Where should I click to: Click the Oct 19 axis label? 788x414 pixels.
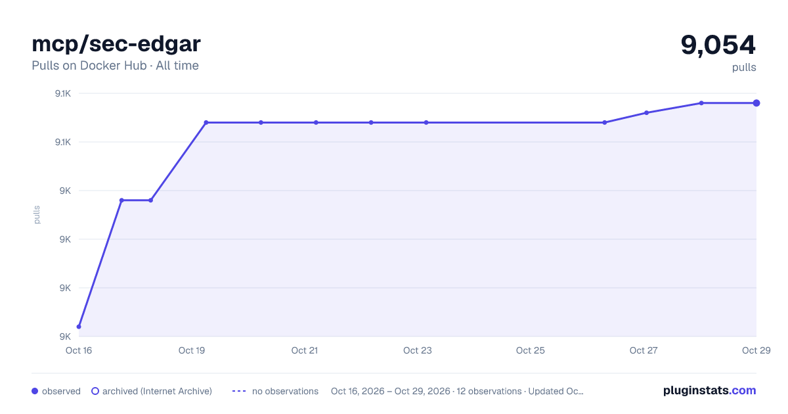(192, 350)
